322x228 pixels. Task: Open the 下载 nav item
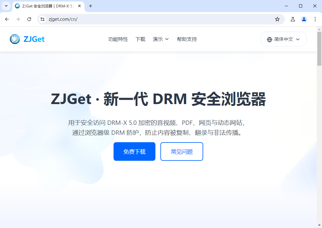[x=141, y=39]
